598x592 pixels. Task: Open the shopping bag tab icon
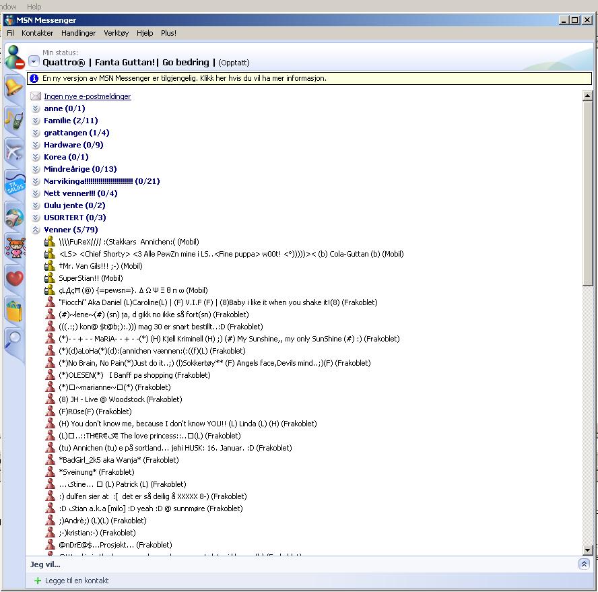(15, 310)
